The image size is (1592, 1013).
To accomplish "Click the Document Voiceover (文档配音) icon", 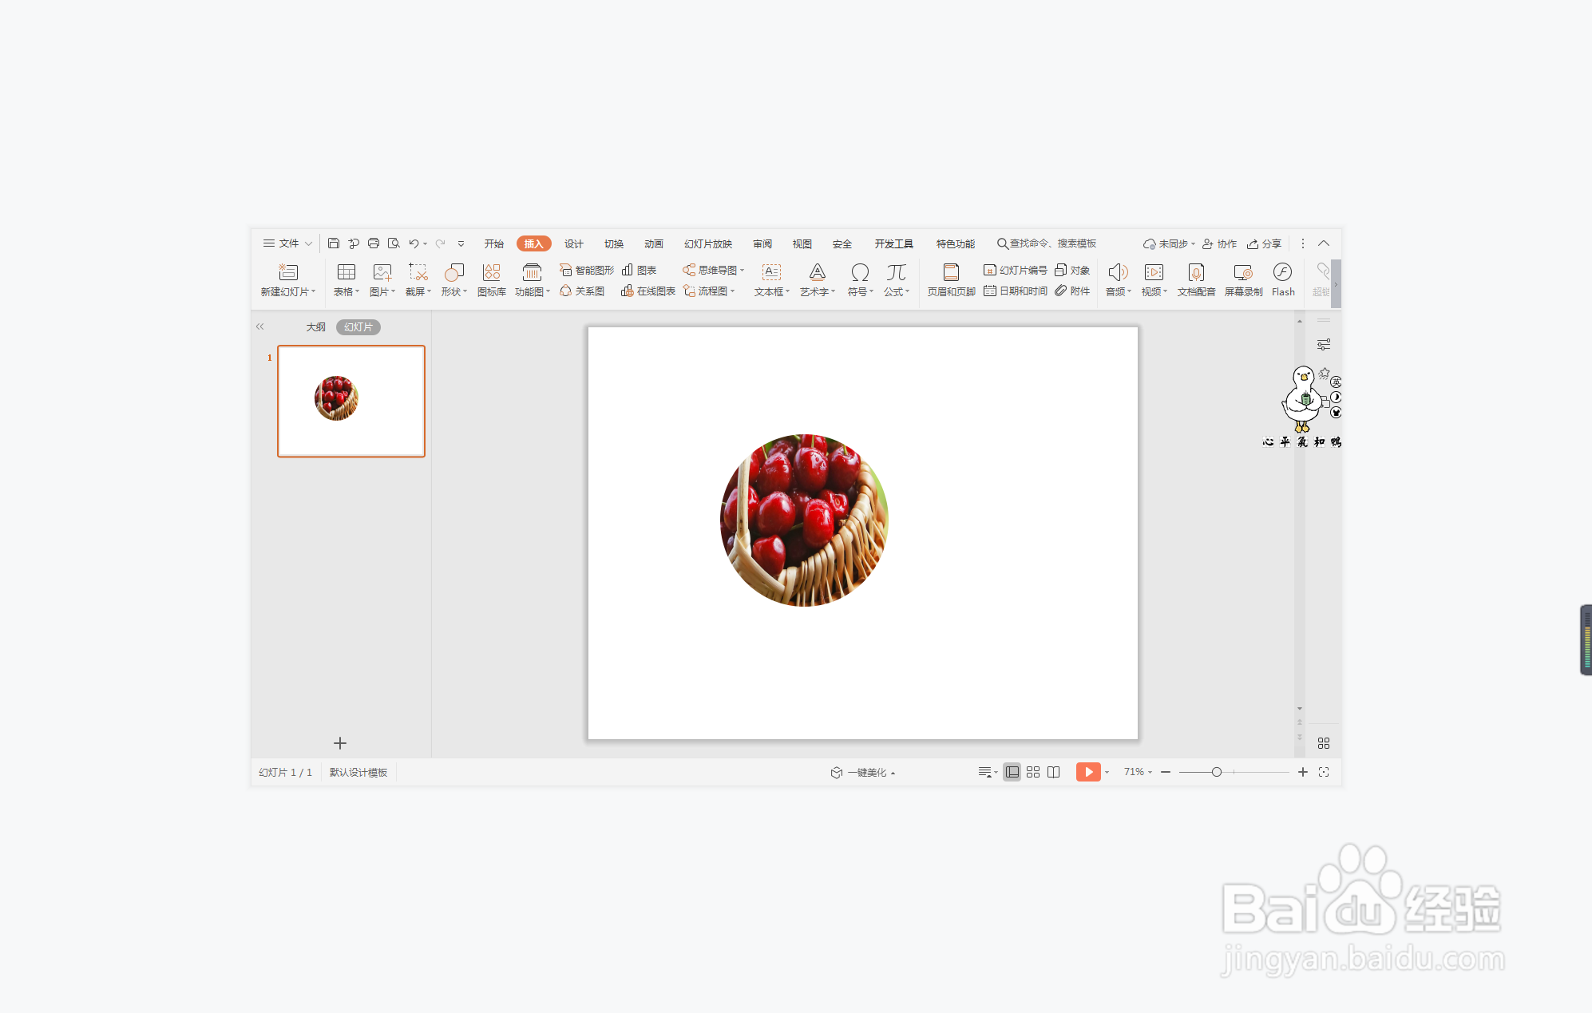I will (1195, 272).
